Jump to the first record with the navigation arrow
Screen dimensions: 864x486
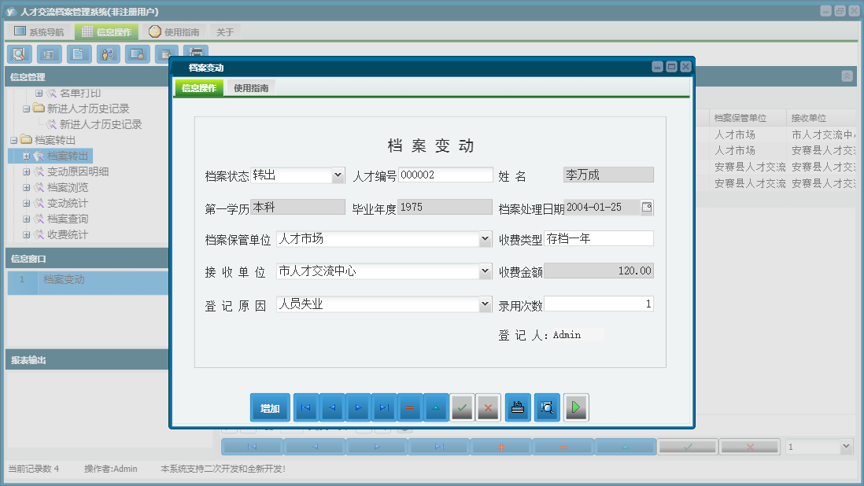point(305,407)
